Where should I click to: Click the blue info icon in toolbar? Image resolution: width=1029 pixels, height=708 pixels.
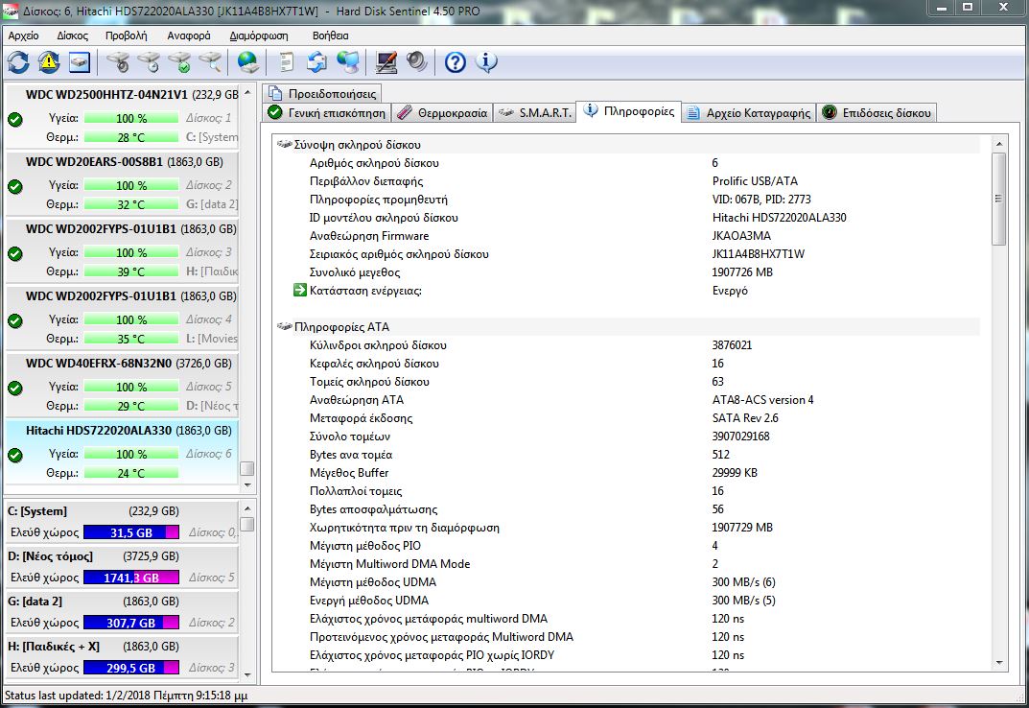coord(486,62)
